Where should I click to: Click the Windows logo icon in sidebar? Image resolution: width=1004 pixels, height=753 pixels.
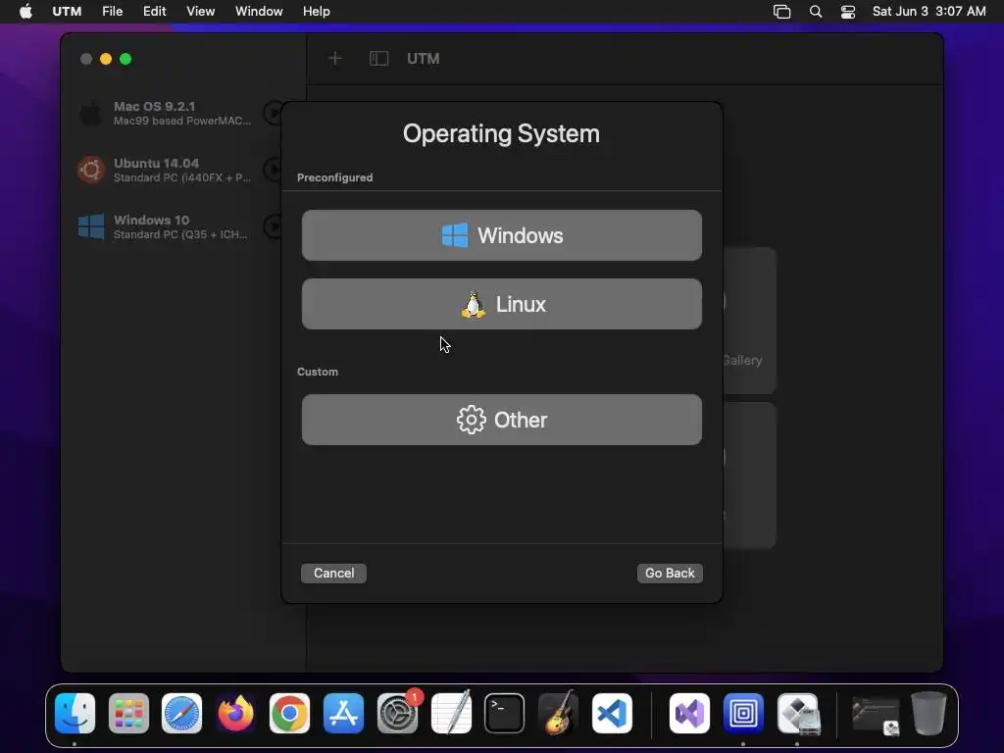pos(91,226)
